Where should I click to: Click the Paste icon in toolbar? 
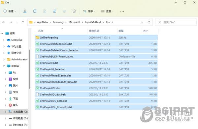click(x=45, y=11)
